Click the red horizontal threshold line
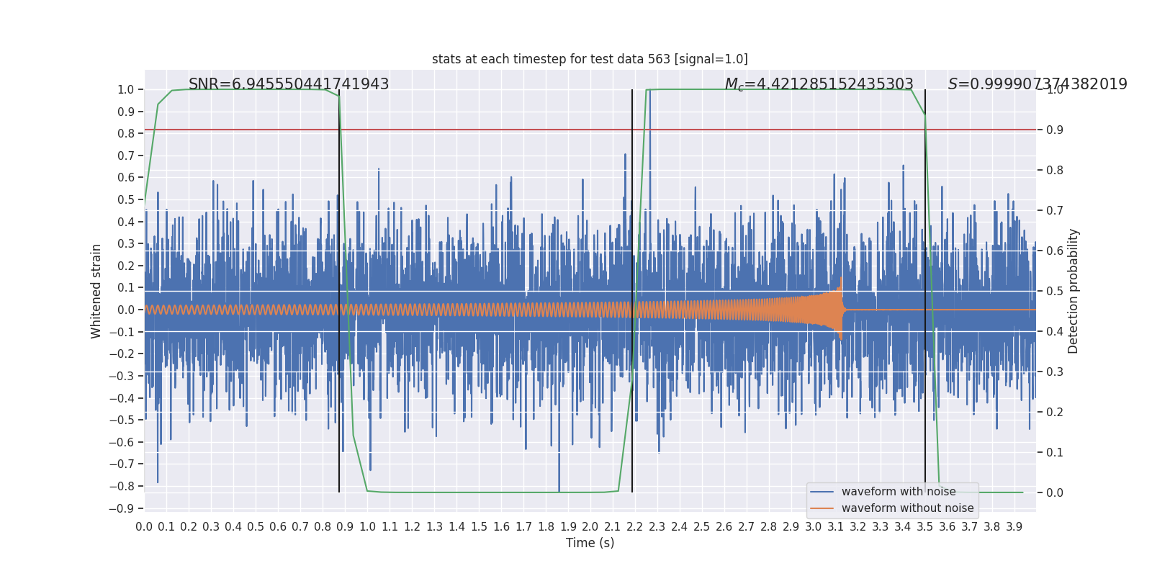 point(590,130)
